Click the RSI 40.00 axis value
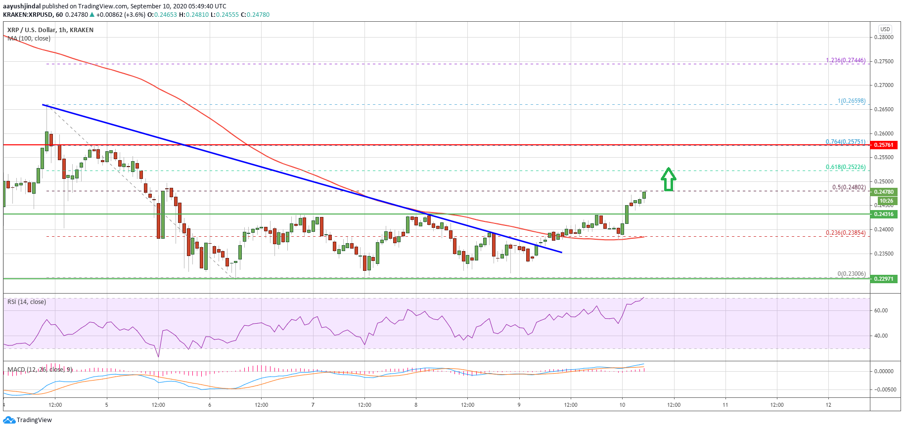The image size is (904, 429). coord(881,336)
